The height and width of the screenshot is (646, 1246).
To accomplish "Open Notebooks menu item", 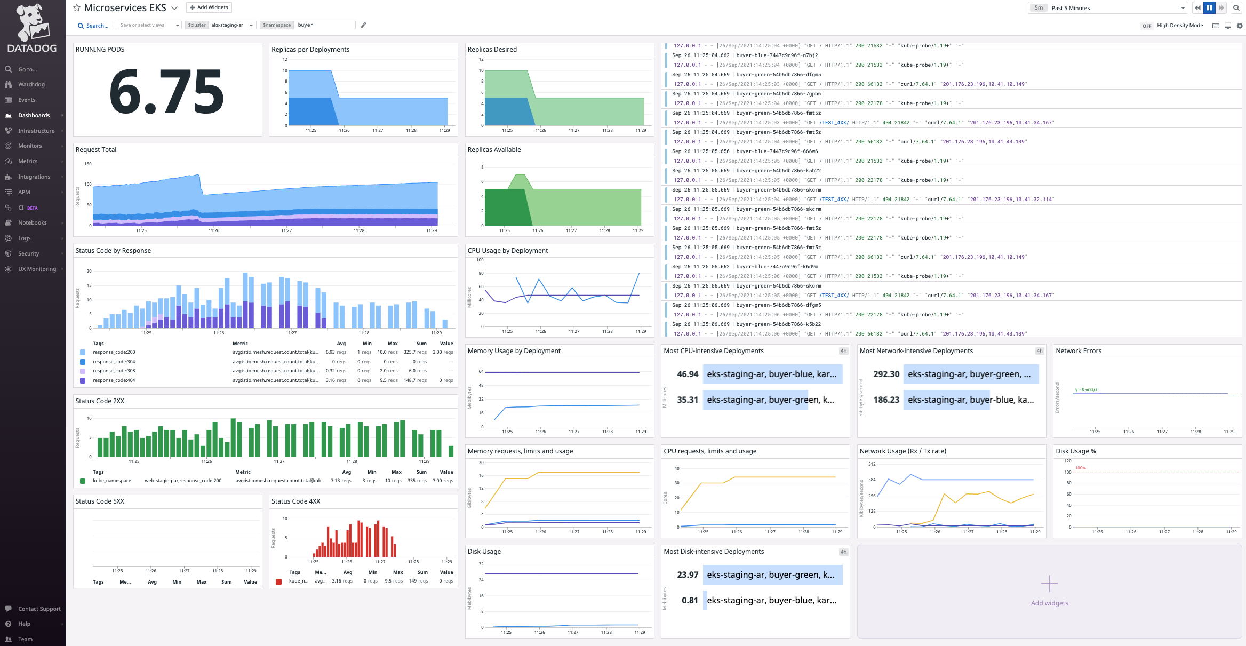I will coord(33,222).
